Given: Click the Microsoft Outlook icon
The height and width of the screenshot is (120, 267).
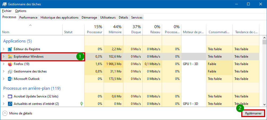Looking at the screenshot, I should tap(10, 79).
